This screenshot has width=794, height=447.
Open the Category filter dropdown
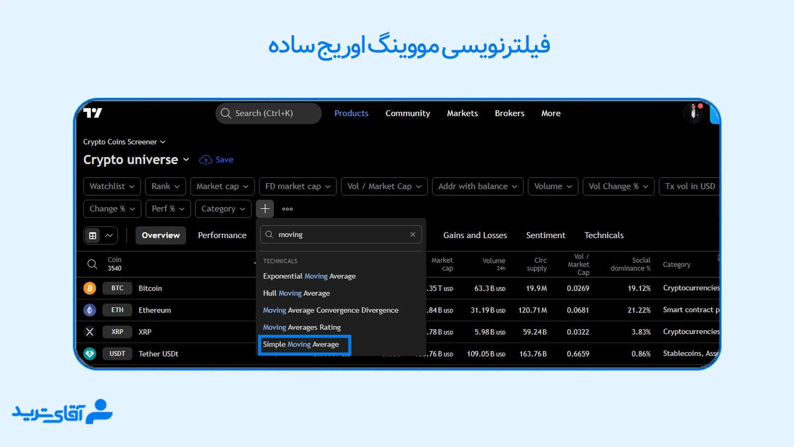point(223,209)
